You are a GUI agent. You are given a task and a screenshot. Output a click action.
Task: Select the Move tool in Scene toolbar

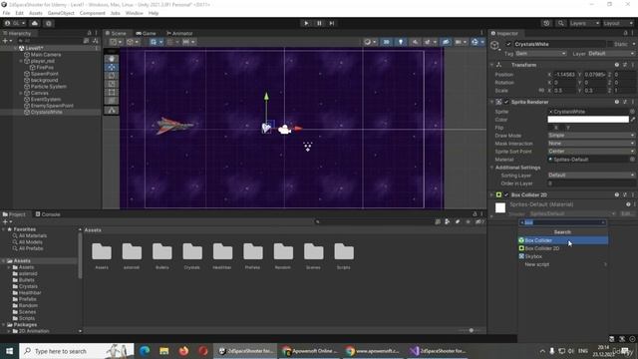(111, 67)
